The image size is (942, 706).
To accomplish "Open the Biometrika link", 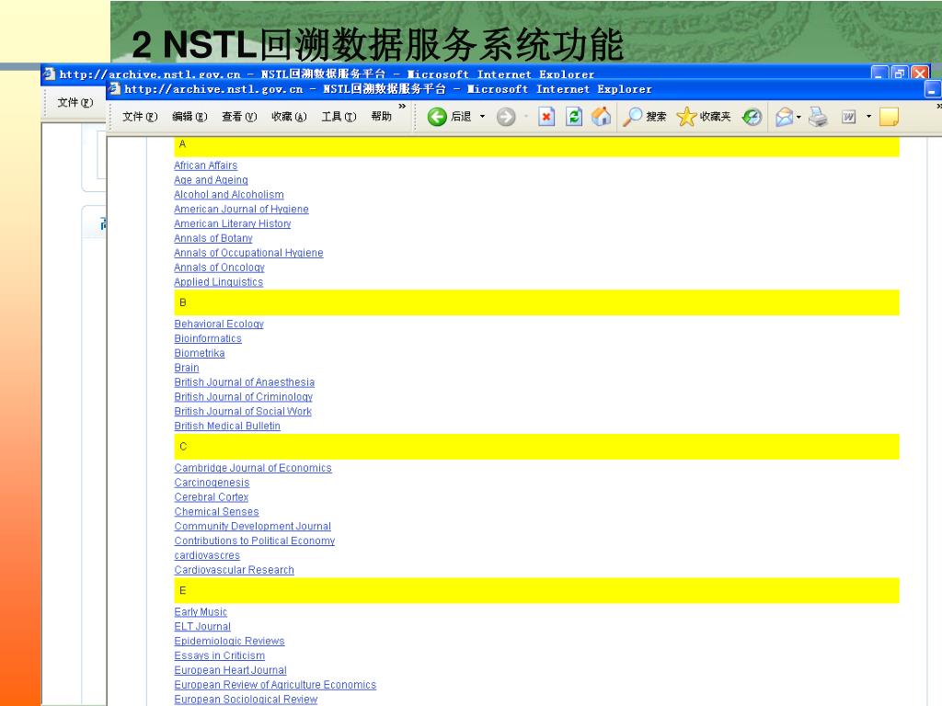I will tap(200, 353).
